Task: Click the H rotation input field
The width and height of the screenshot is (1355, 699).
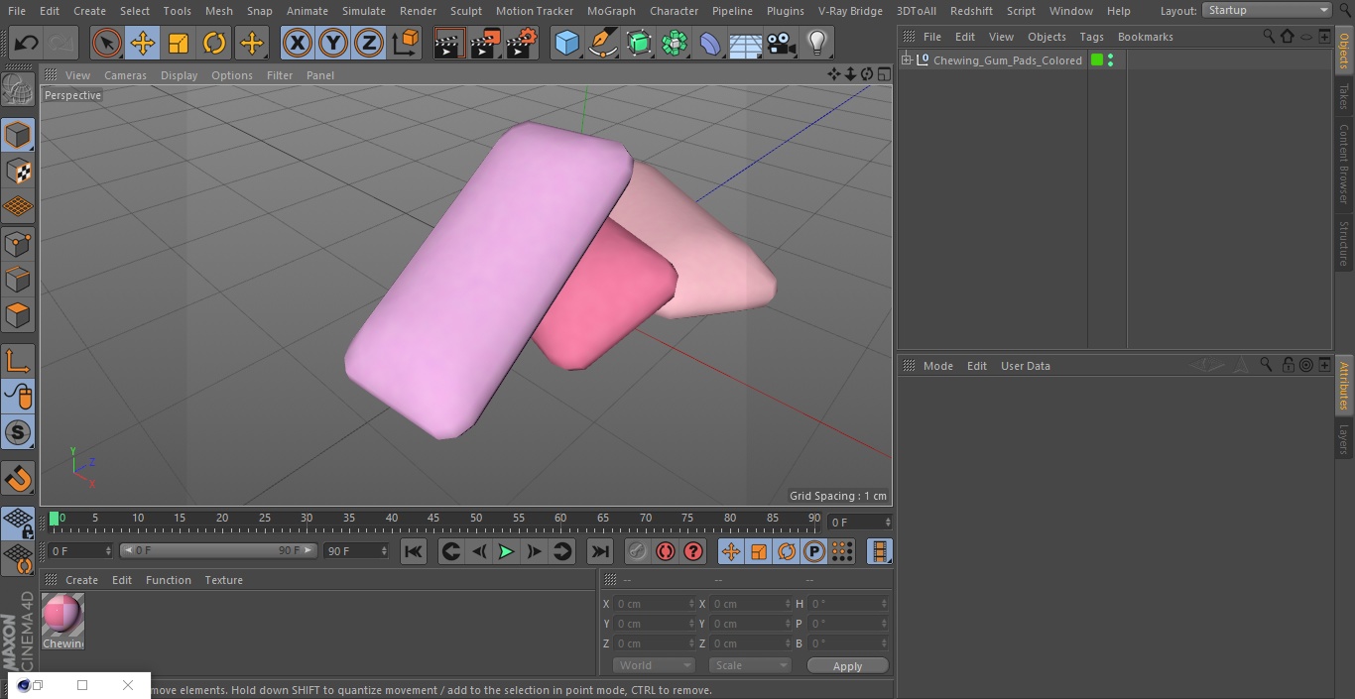Action: pos(848,604)
